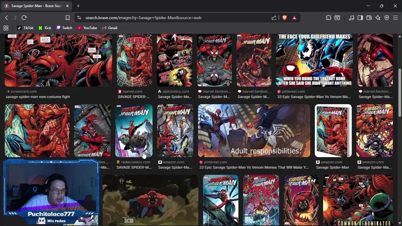The width and height of the screenshot is (402, 226).
Task: Click the Puchitoloco777 streamer name overlay
Action: pos(51,214)
